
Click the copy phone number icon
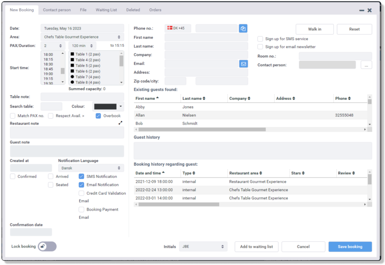[x=243, y=29]
